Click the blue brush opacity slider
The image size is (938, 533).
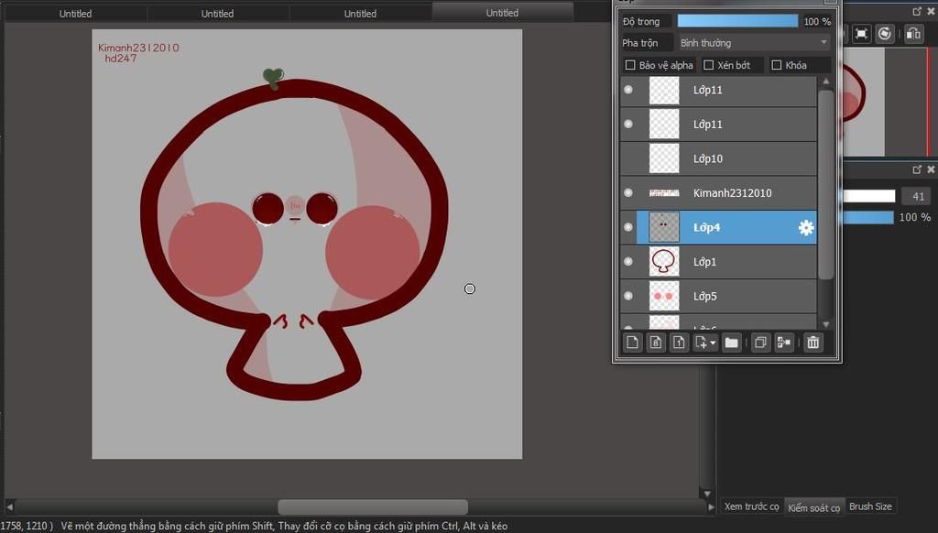[x=867, y=217]
